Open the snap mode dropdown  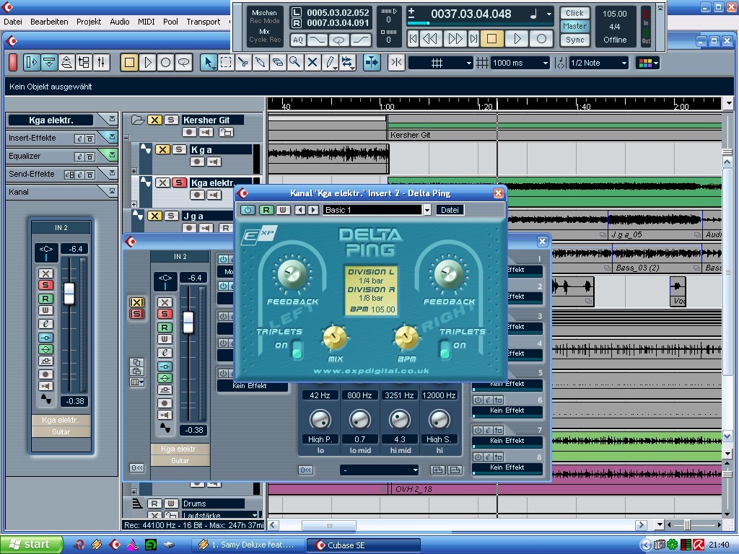click(440, 63)
